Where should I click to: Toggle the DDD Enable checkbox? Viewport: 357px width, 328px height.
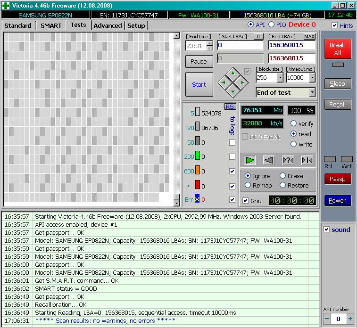(x=245, y=136)
